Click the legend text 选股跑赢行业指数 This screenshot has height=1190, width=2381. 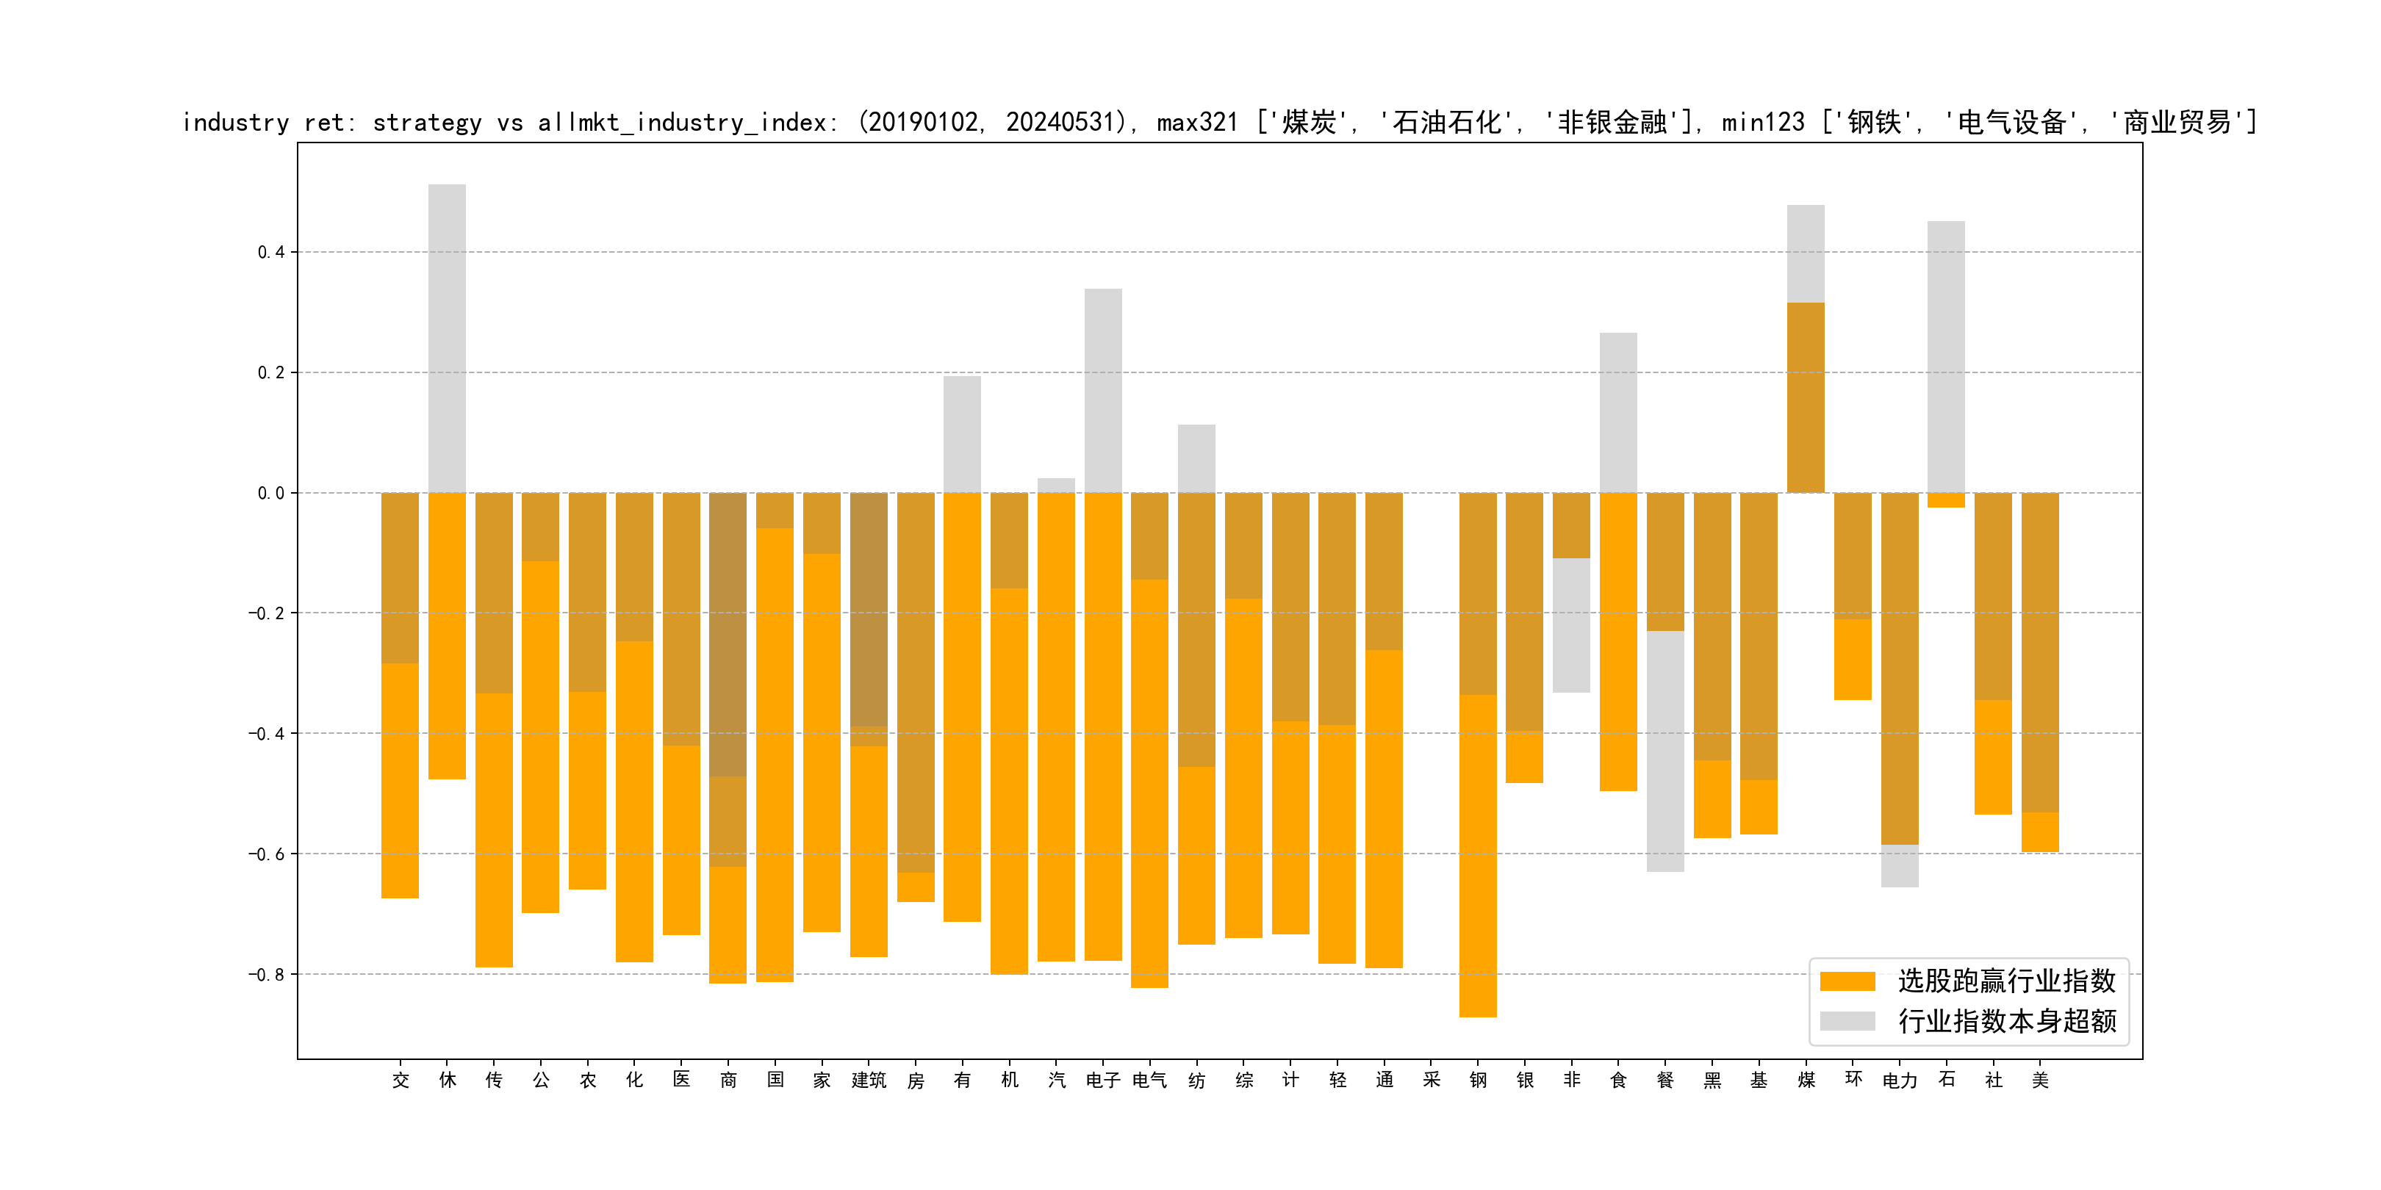click(x=2007, y=981)
